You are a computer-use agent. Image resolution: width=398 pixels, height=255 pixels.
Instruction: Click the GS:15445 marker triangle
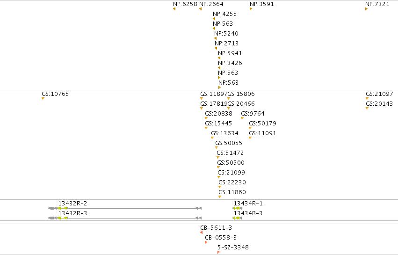coord(206,128)
